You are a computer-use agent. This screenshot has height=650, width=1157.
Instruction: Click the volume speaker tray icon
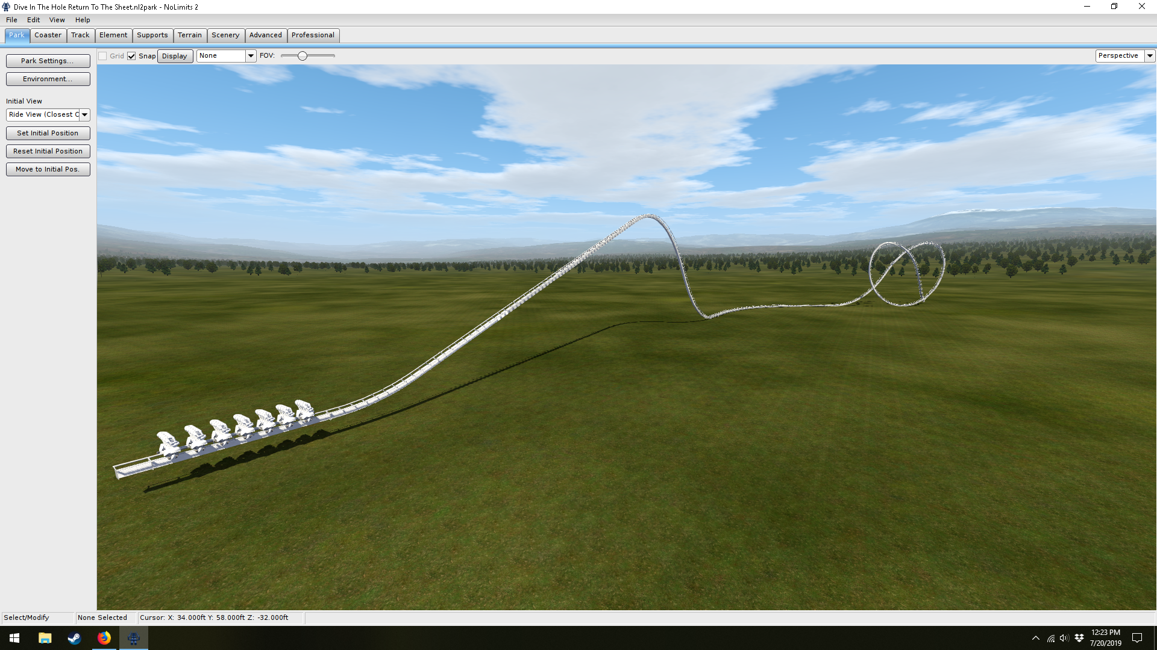pos(1064,638)
